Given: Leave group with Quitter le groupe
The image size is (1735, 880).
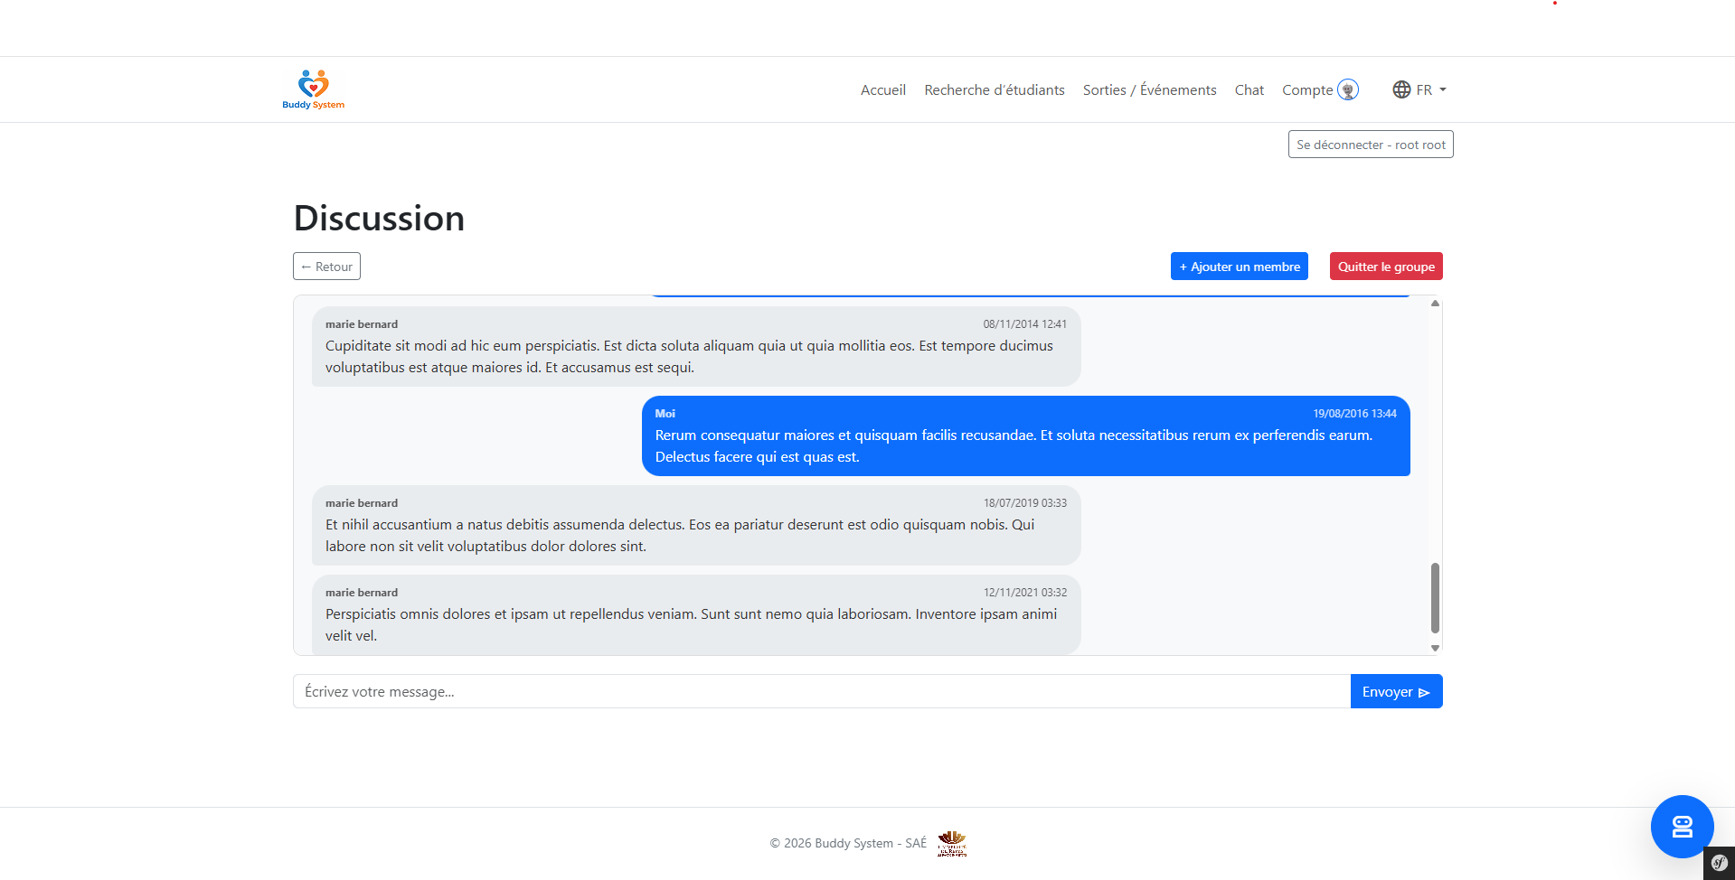Looking at the screenshot, I should click(x=1385, y=267).
